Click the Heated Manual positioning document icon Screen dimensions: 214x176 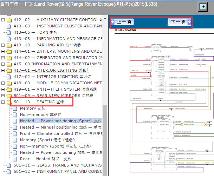point(15,128)
